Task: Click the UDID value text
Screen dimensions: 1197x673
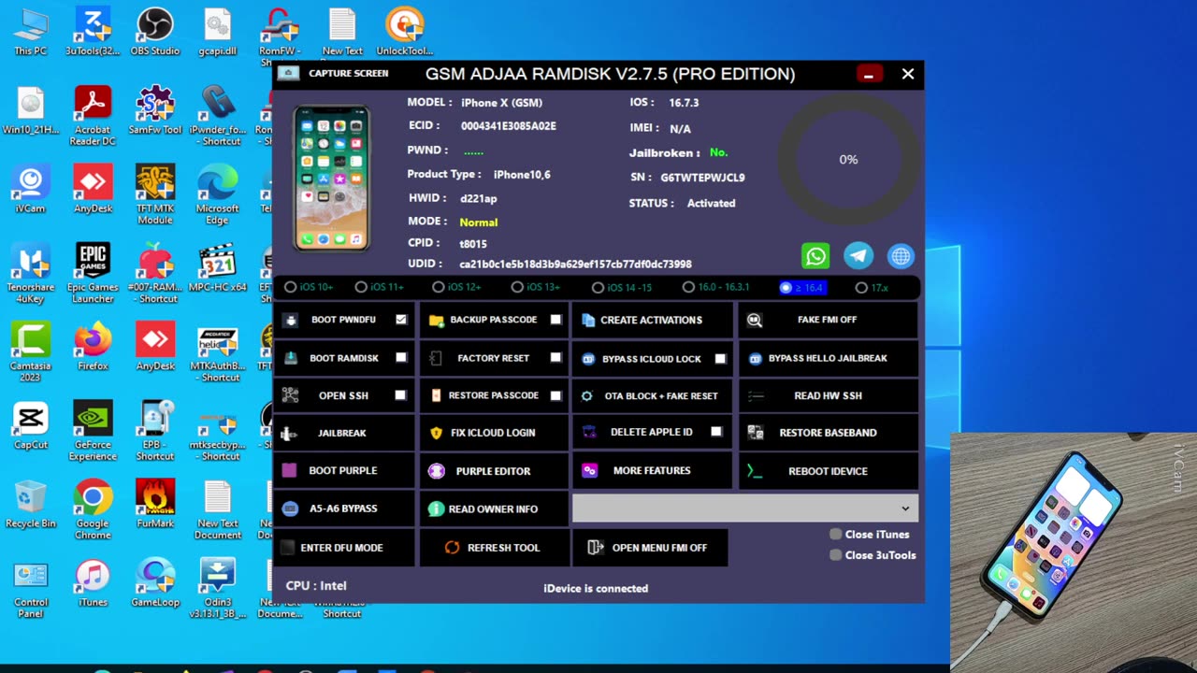Action: [x=575, y=265]
